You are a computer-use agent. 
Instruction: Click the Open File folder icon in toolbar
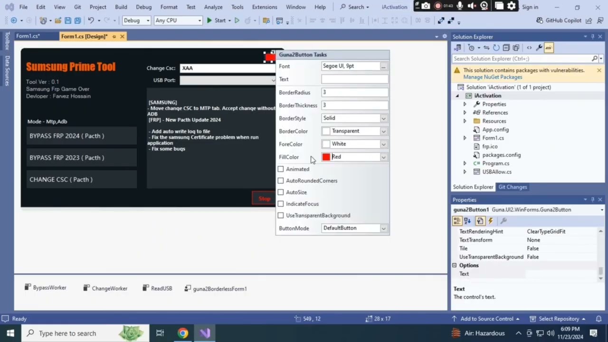(x=58, y=20)
